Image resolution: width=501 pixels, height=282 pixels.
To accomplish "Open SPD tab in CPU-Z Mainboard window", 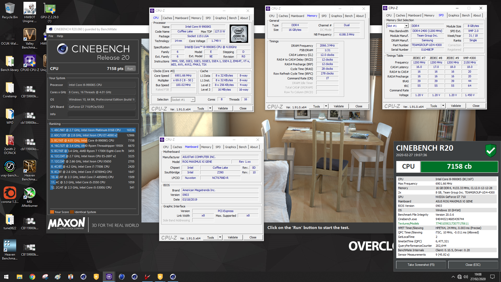I will coord(218,147).
